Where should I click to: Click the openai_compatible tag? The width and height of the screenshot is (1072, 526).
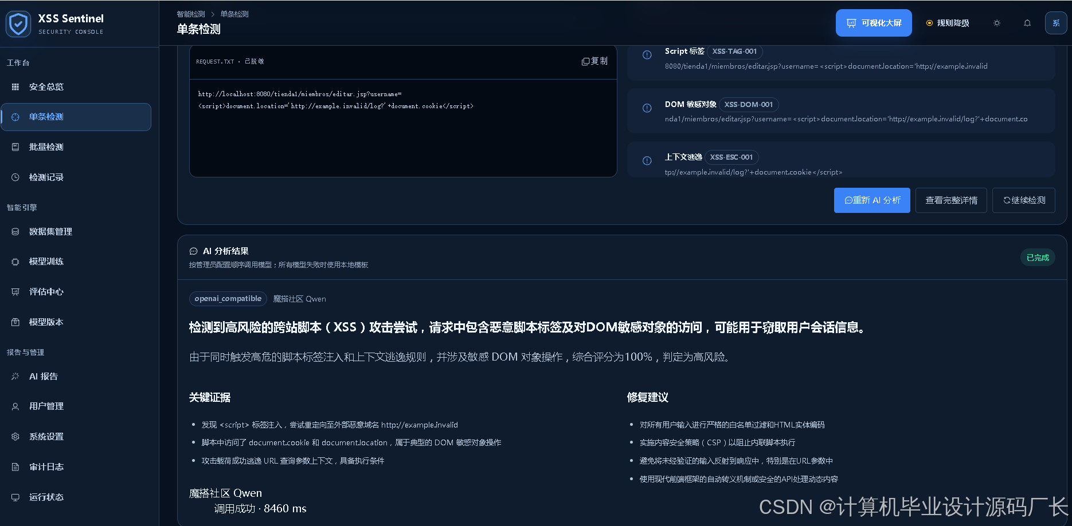coord(228,299)
